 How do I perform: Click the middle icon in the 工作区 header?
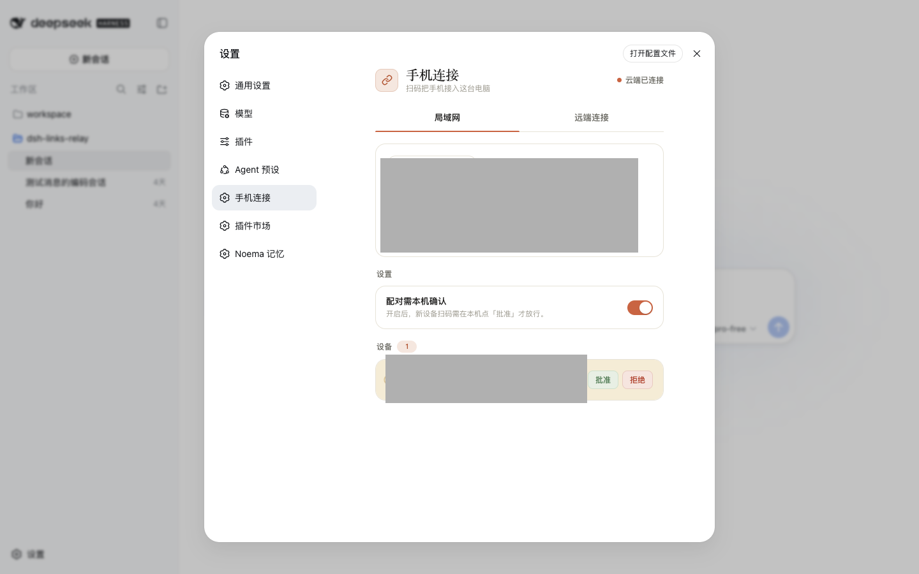click(x=142, y=89)
